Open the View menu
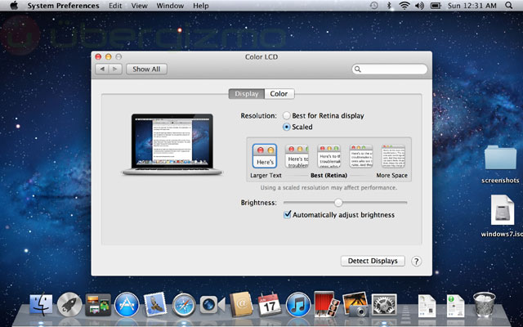The width and height of the screenshot is (523, 327). 140,6
